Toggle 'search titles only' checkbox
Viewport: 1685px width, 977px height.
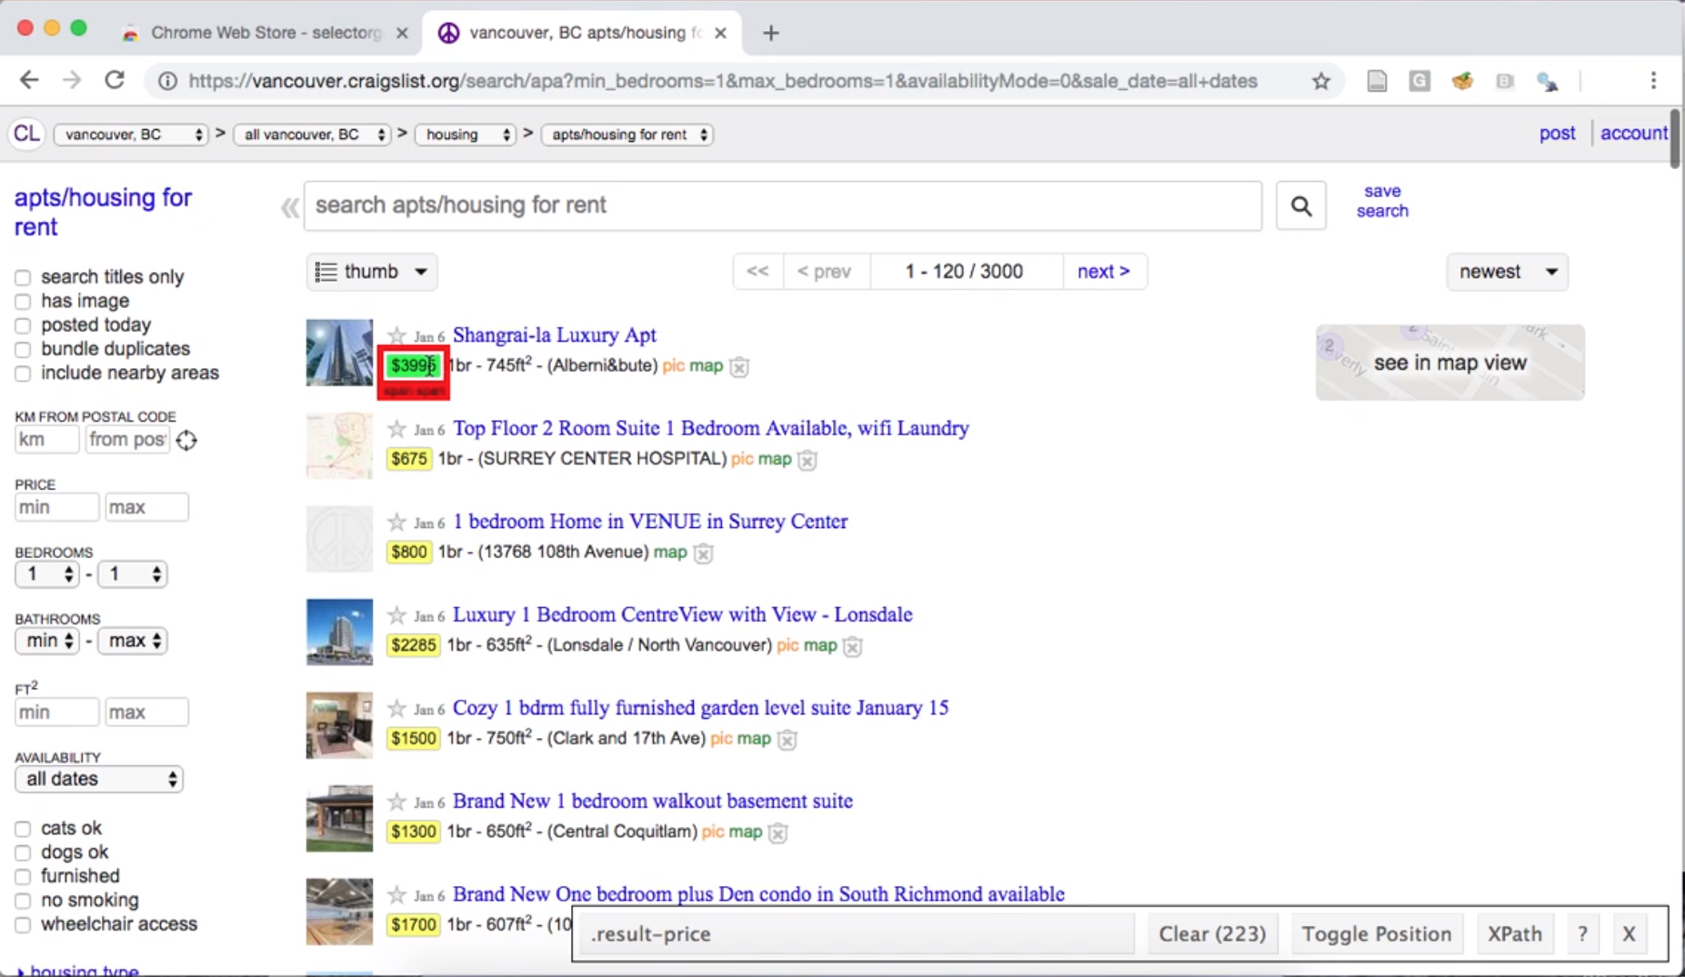tap(23, 278)
